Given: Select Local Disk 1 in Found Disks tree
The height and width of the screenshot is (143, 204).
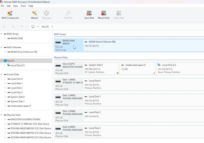Looking at the screenshot, I should click(x=17, y=83).
